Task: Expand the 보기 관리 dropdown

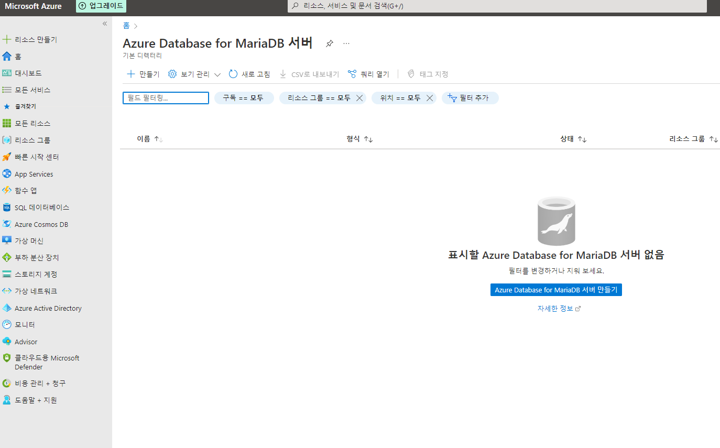Action: pyautogui.click(x=194, y=74)
